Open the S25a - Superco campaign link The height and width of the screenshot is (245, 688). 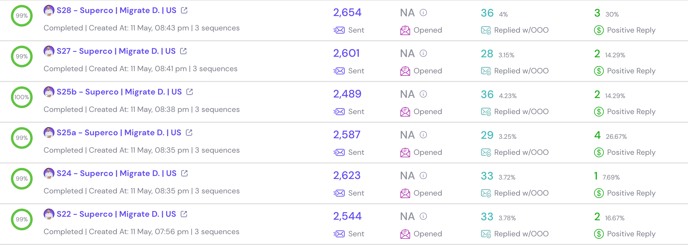[119, 133]
